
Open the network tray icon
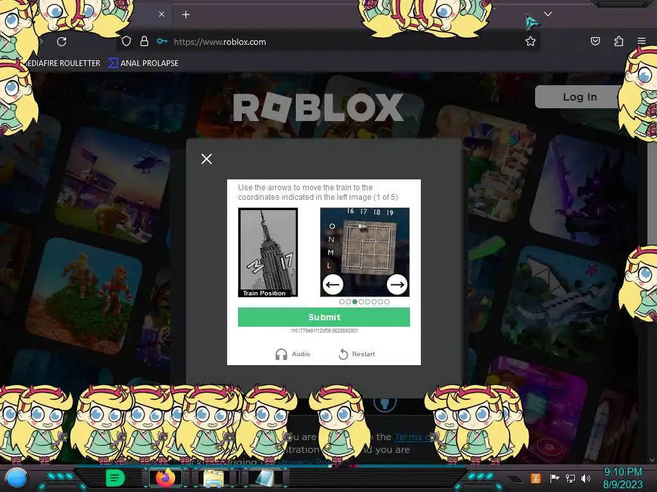tap(570, 478)
